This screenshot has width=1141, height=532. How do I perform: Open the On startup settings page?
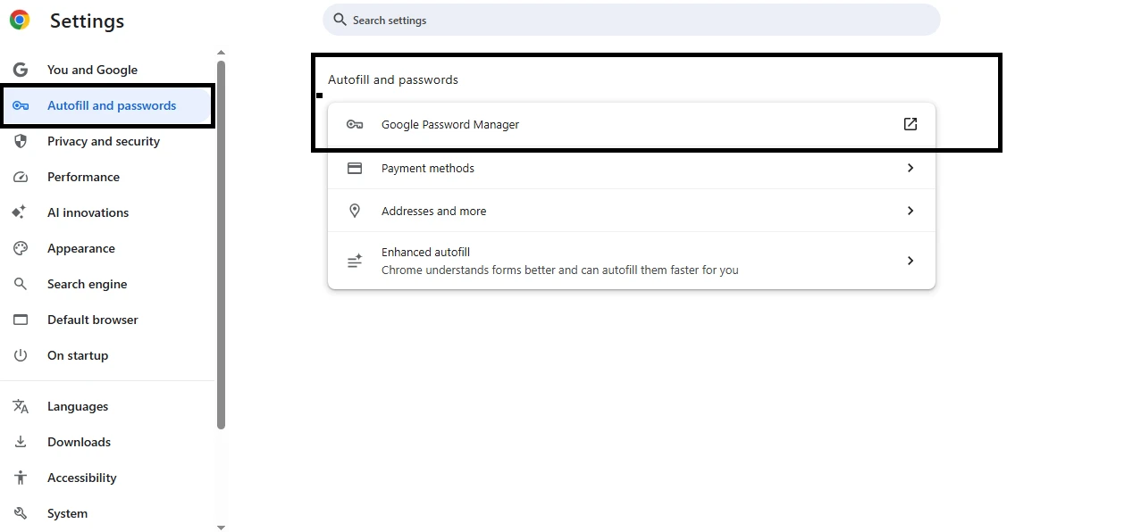point(78,355)
